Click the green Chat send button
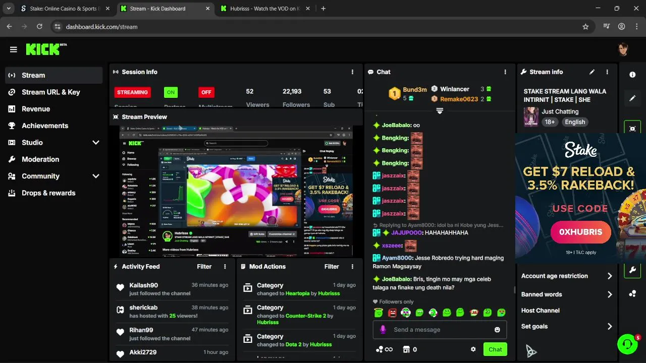 495,349
